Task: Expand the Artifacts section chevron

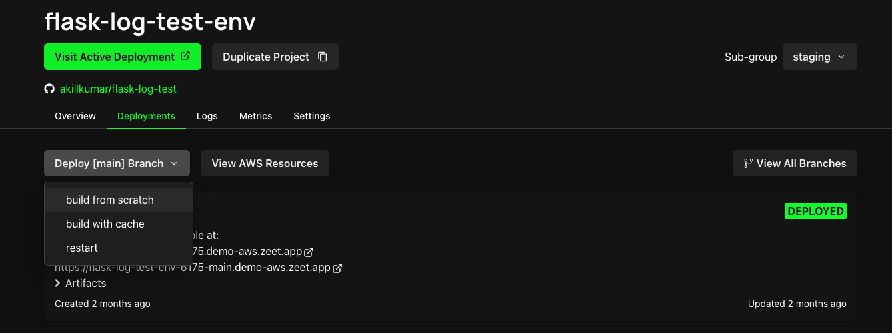Action: [x=58, y=284]
